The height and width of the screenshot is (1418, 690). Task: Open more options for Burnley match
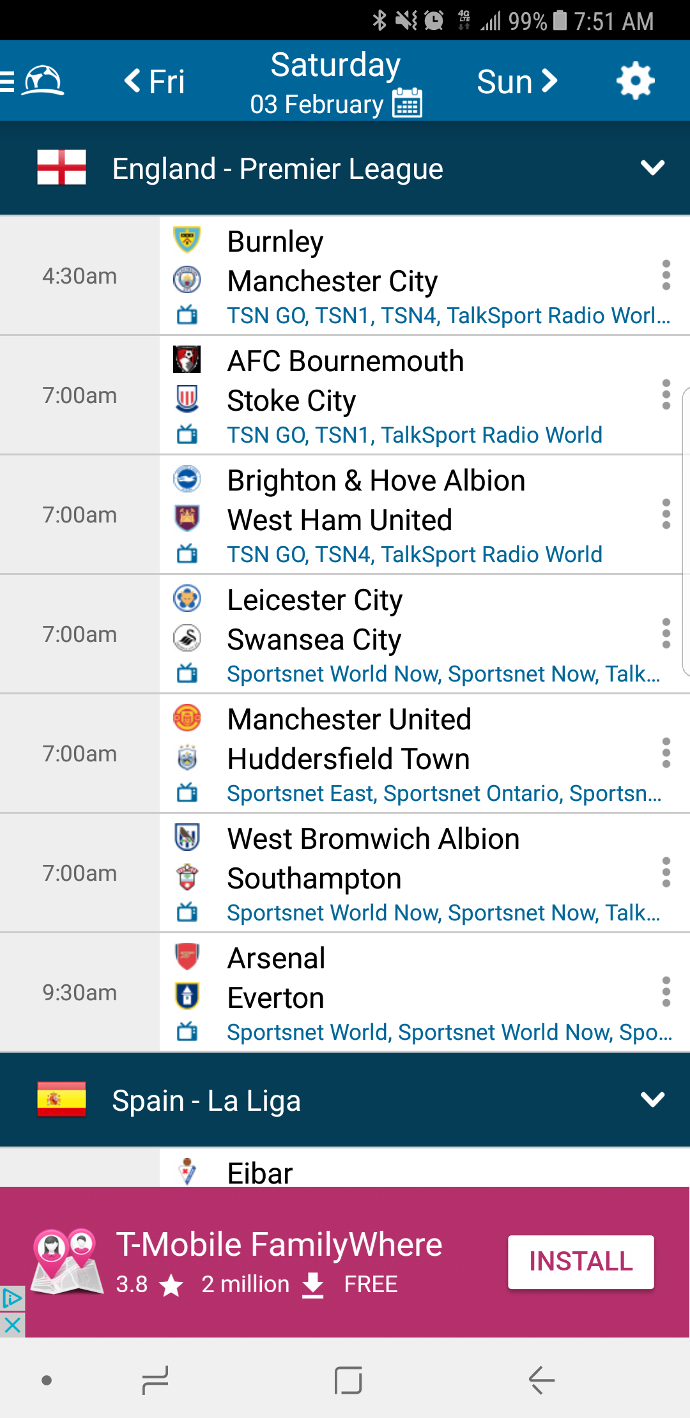tap(666, 275)
